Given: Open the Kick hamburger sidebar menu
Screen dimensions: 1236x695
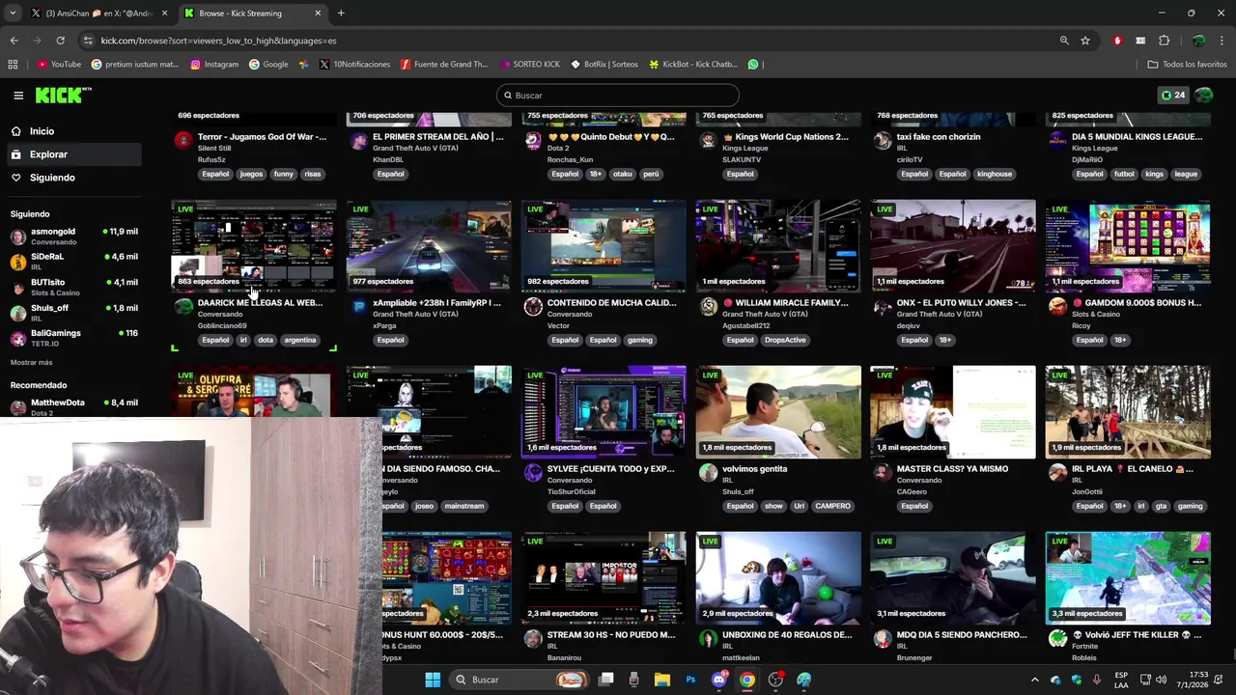Looking at the screenshot, I should [18, 96].
